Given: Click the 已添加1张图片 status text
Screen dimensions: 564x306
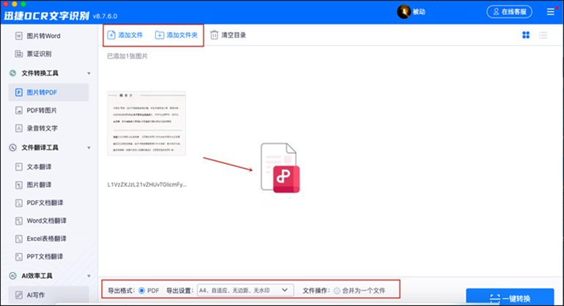Looking at the screenshot, I should 127,56.
